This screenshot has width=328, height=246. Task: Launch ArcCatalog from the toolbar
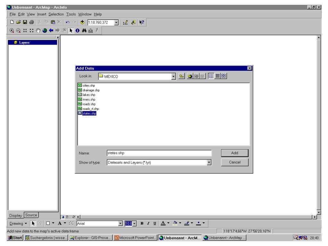134,22
